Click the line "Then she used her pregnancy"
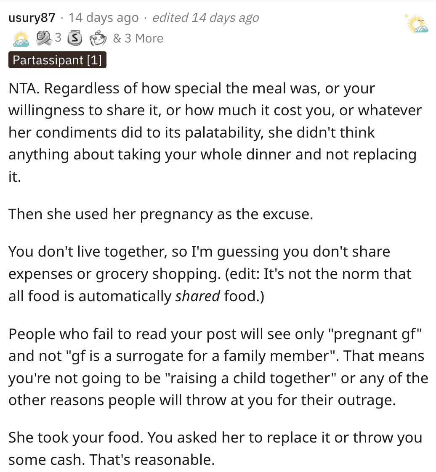 pos(161,214)
